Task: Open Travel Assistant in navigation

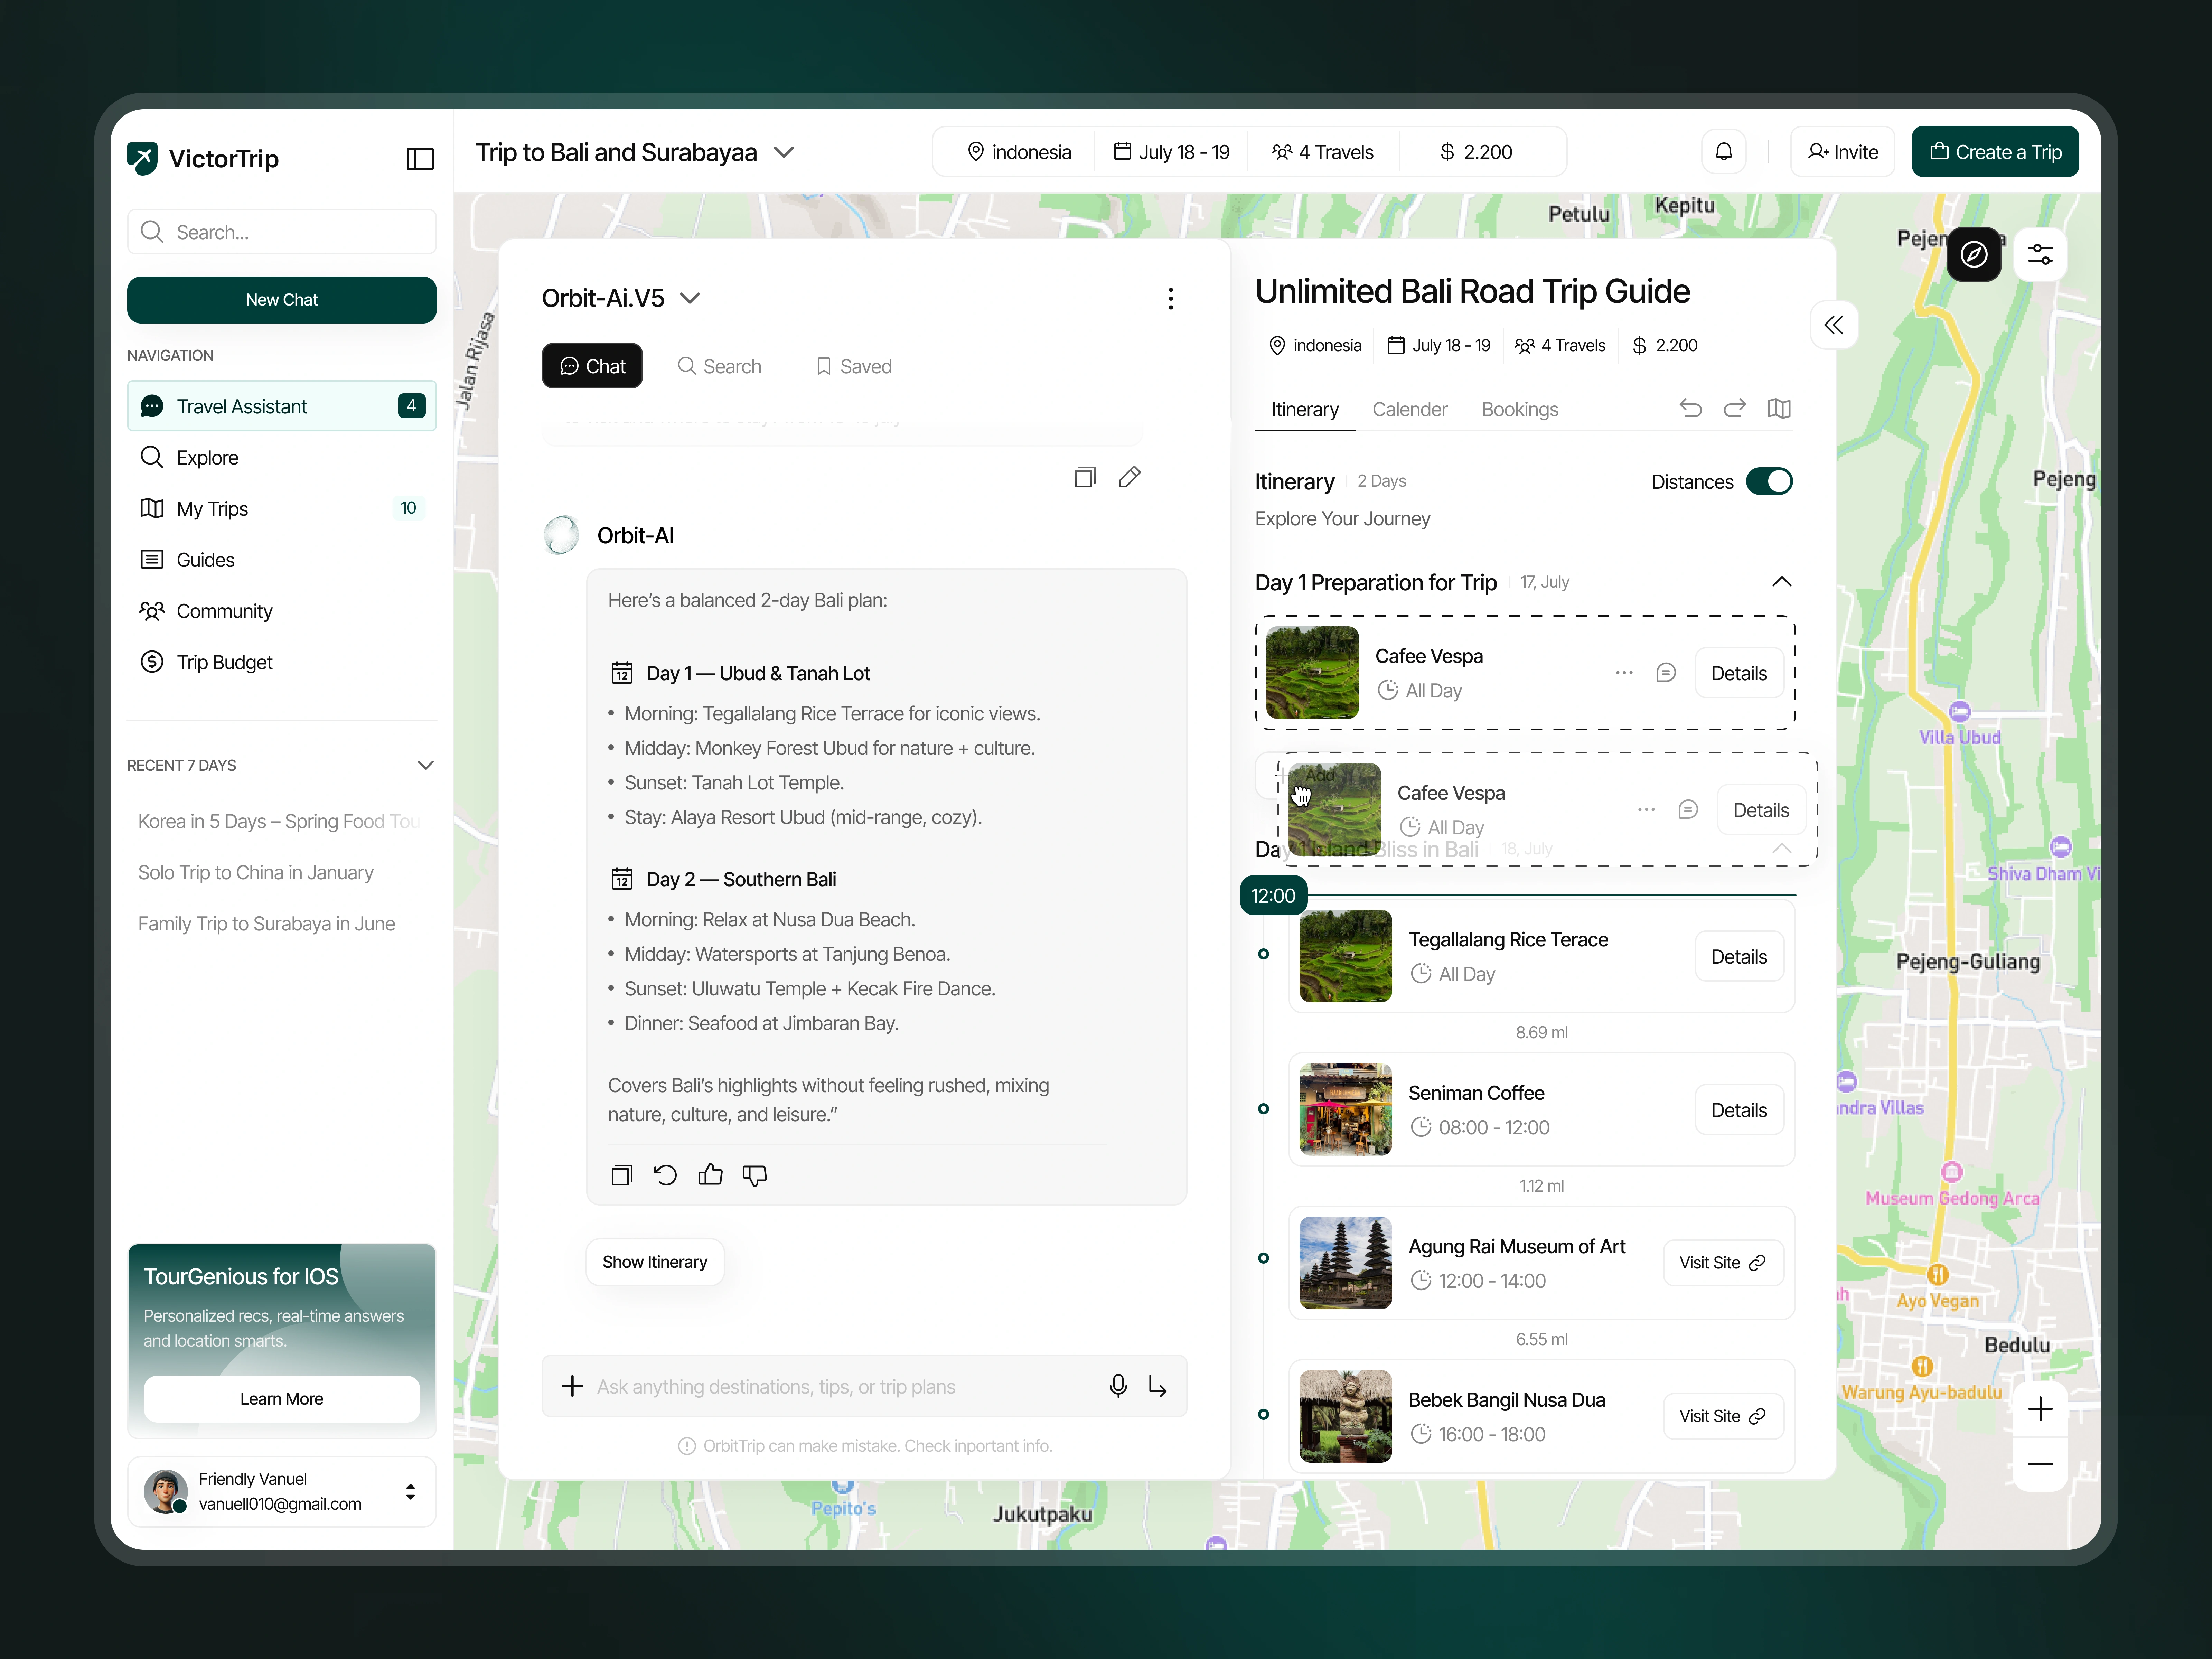Action: coord(282,406)
